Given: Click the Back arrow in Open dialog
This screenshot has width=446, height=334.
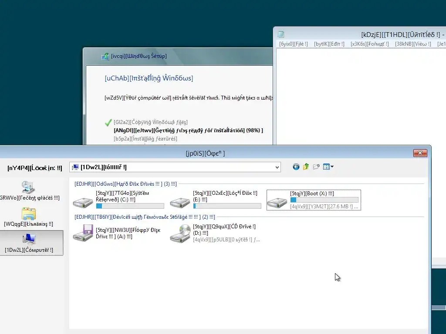Looking at the screenshot, I should point(296,167).
